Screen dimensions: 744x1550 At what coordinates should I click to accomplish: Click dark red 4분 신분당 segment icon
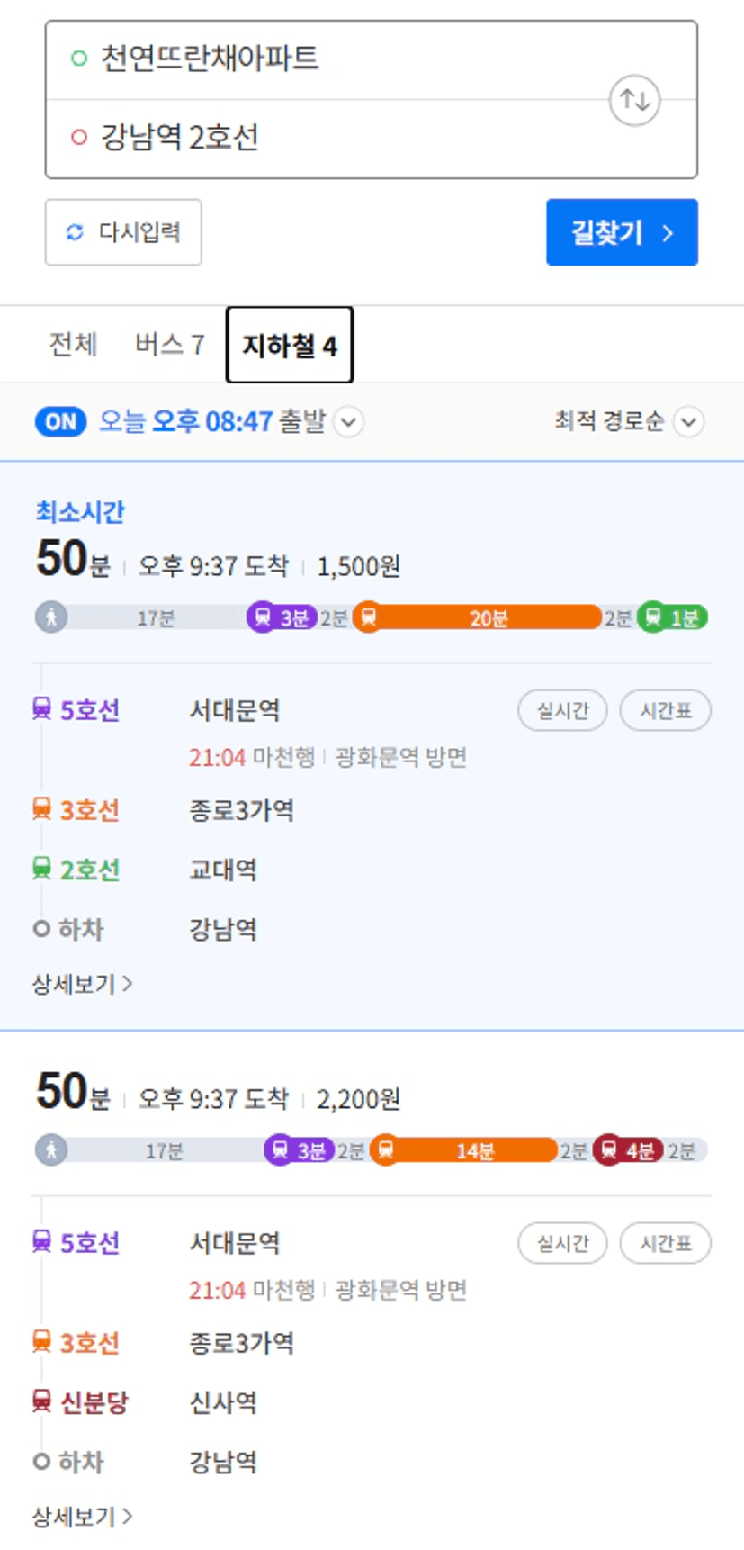tap(610, 1150)
